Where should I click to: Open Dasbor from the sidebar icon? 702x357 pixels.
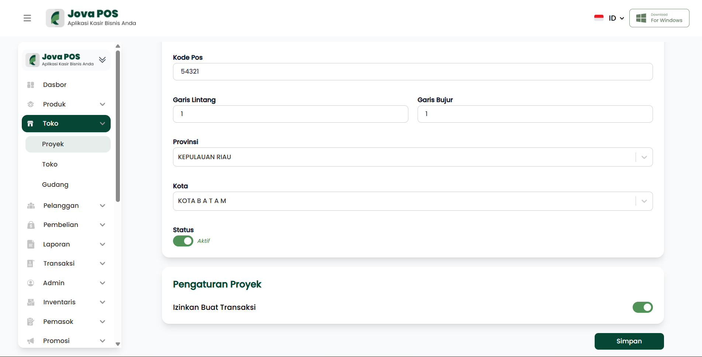coord(31,85)
